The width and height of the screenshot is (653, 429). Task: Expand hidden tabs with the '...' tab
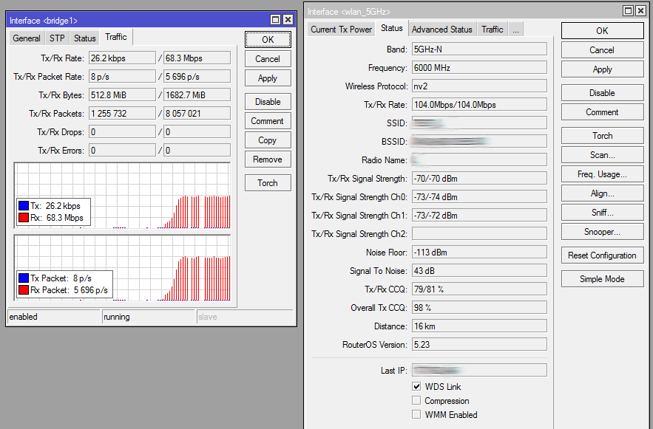tap(515, 30)
